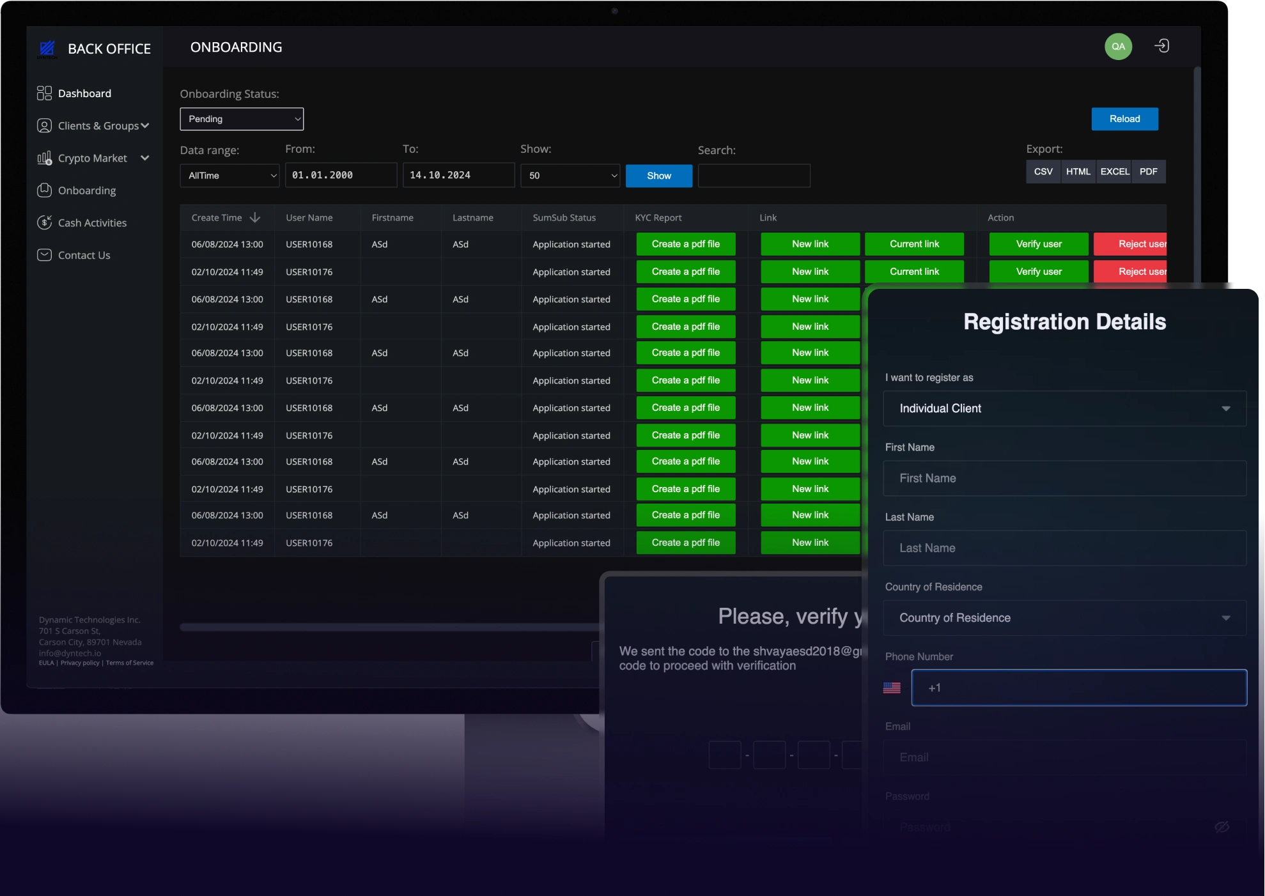Click the US flag country code selector
Image resolution: width=1265 pixels, height=896 pixels.
click(892, 688)
